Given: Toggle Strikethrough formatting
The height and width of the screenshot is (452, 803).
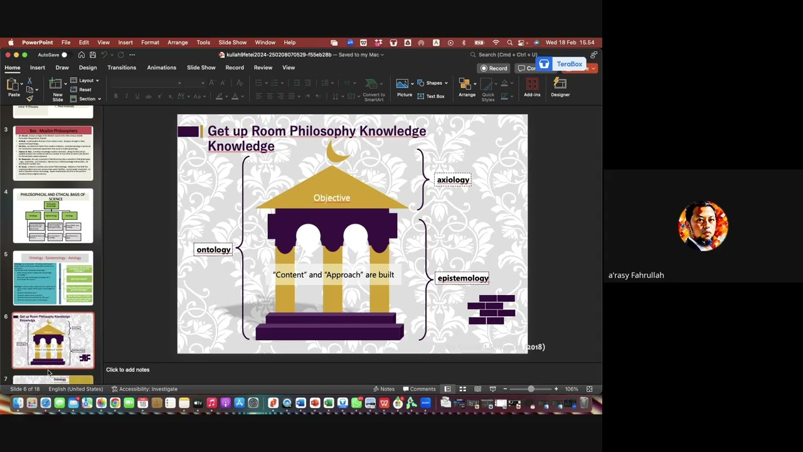Looking at the screenshot, I should point(148,96).
